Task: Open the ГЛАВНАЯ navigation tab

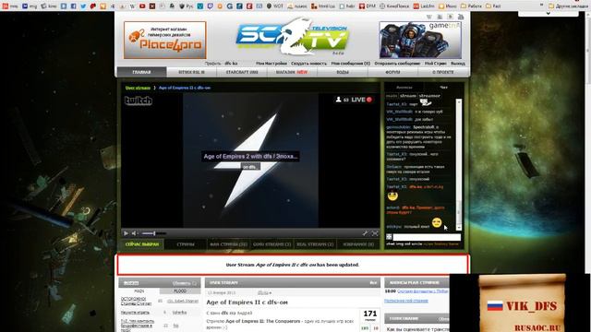Action: [141, 72]
